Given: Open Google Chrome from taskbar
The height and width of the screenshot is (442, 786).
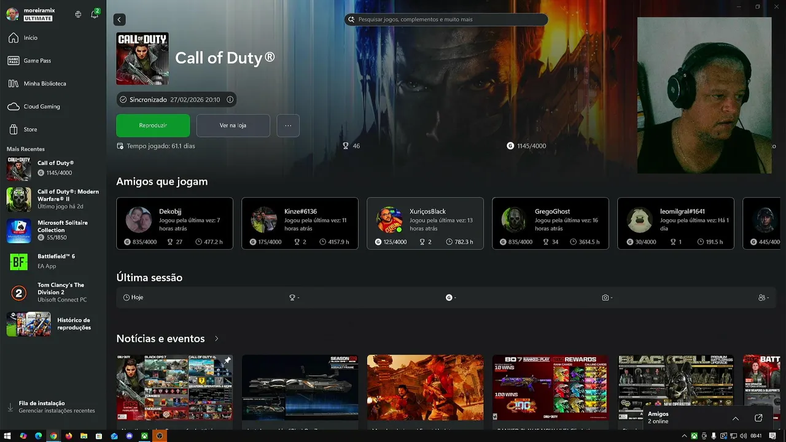Looking at the screenshot, I should pyautogui.click(x=53, y=436).
